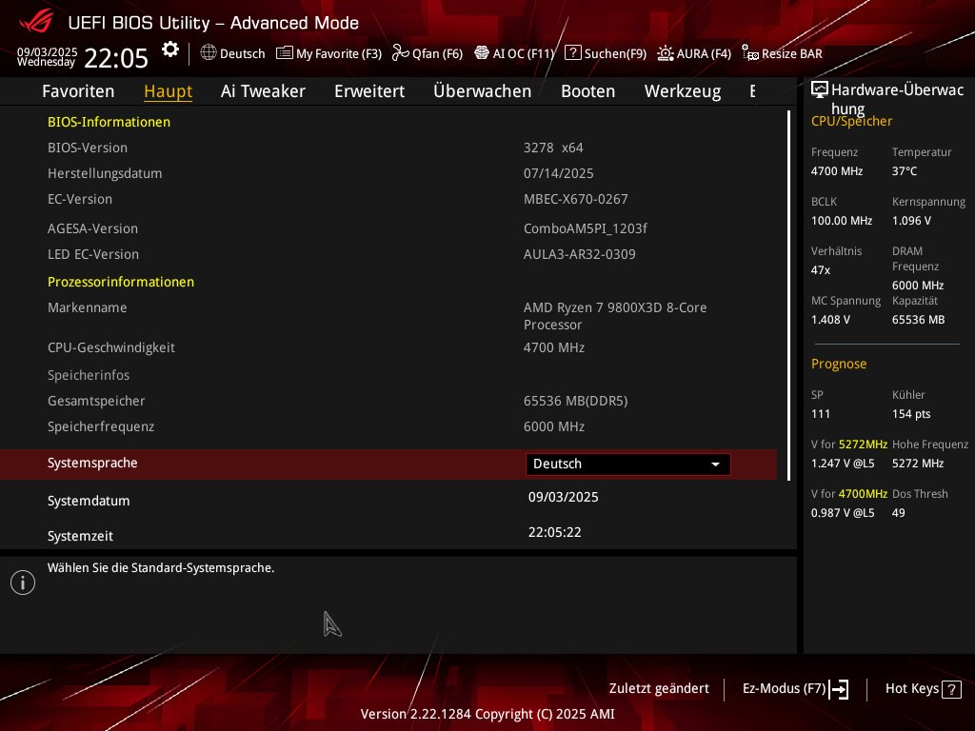
Task: Open the Erweitert tab
Action: click(x=369, y=91)
